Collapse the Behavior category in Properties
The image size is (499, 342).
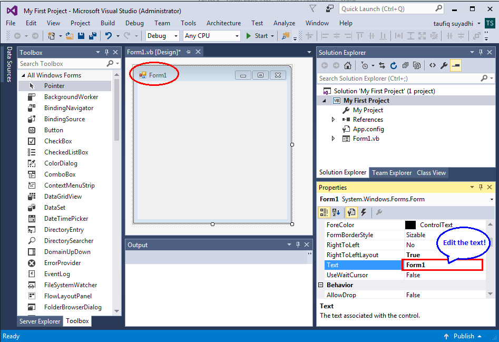coord(321,285)
